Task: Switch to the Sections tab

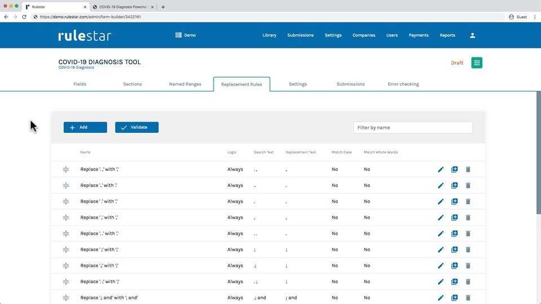Action: [x=132, y=84]
